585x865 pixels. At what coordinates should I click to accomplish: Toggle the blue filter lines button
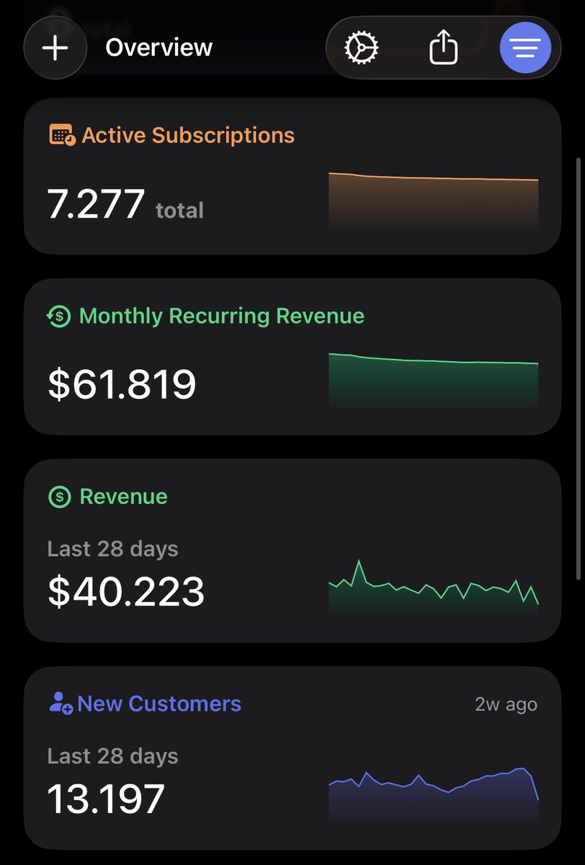(x=526, y=48)
